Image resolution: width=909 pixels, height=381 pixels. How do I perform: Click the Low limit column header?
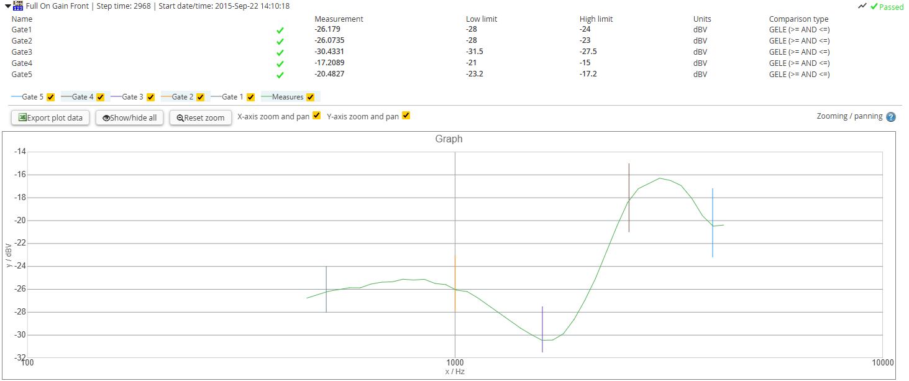click(x=482, y=19)
